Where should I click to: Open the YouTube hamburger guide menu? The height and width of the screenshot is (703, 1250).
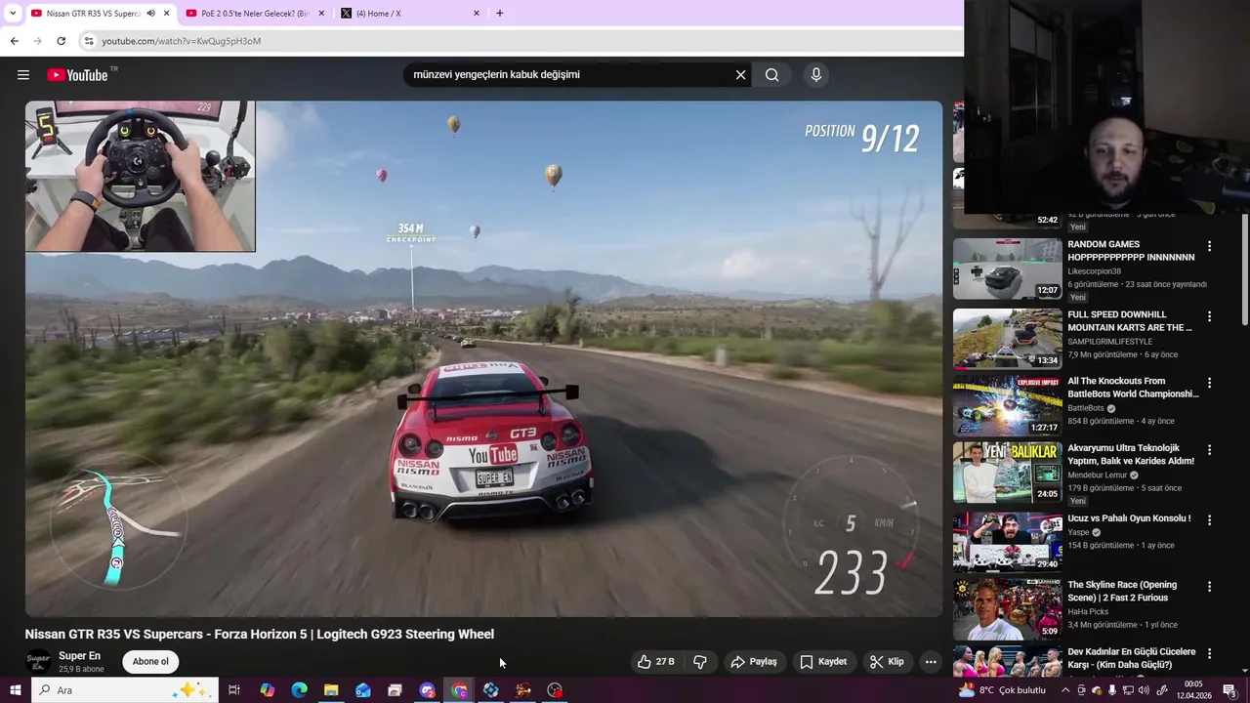[x=23, y=75]
